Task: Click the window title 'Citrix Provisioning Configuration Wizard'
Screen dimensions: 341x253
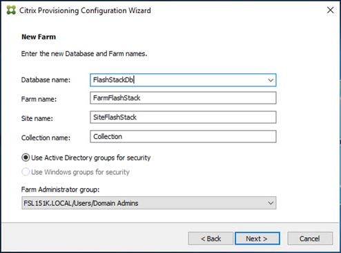Action: [x=85, y=10]
